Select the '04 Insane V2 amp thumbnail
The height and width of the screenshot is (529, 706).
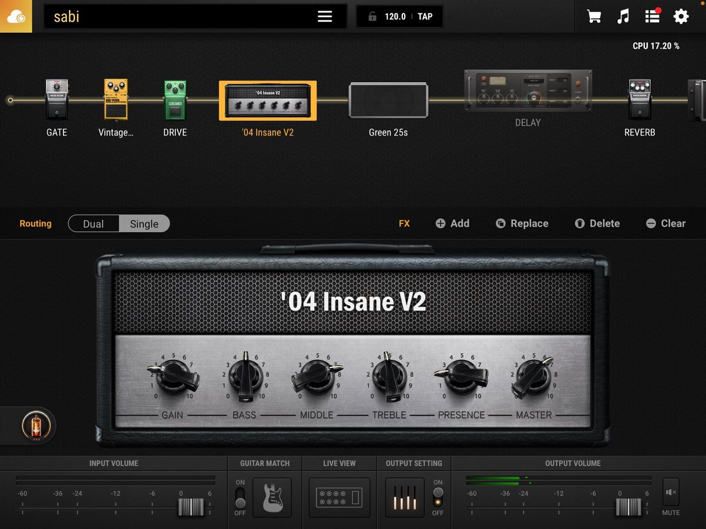[268, 101]
